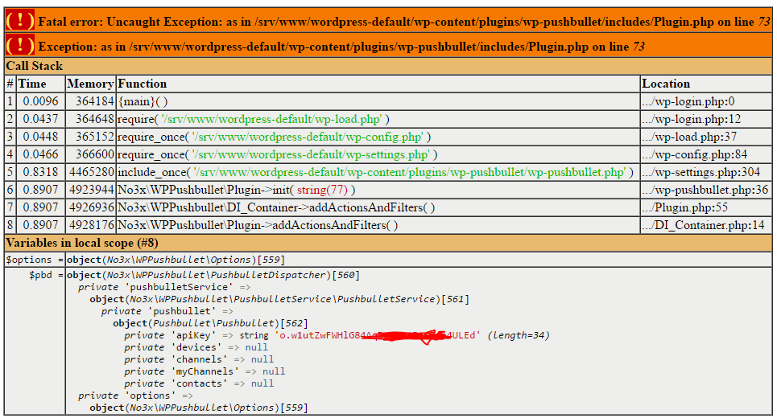Click the private 'channels' => null line
This screenshot has height=418, width=777.
coord(199,359)
